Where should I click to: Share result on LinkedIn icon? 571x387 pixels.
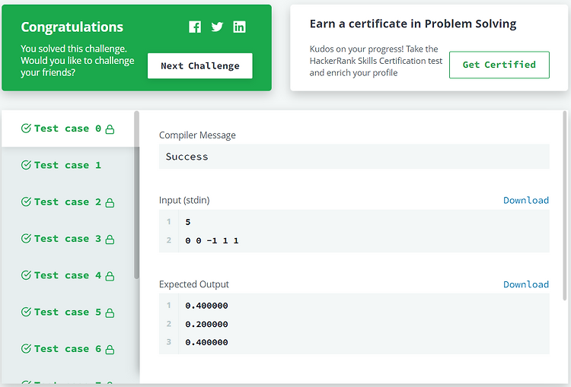(239, 27)
